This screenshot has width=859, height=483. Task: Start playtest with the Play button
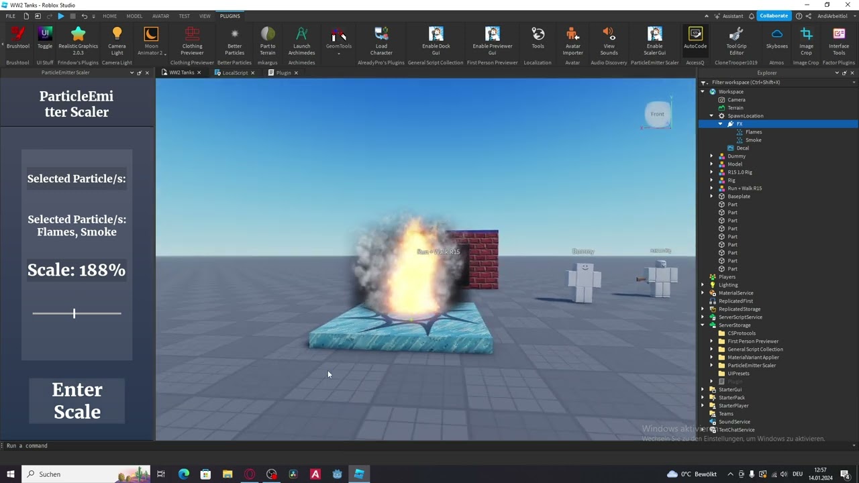(x=60, y=16)
